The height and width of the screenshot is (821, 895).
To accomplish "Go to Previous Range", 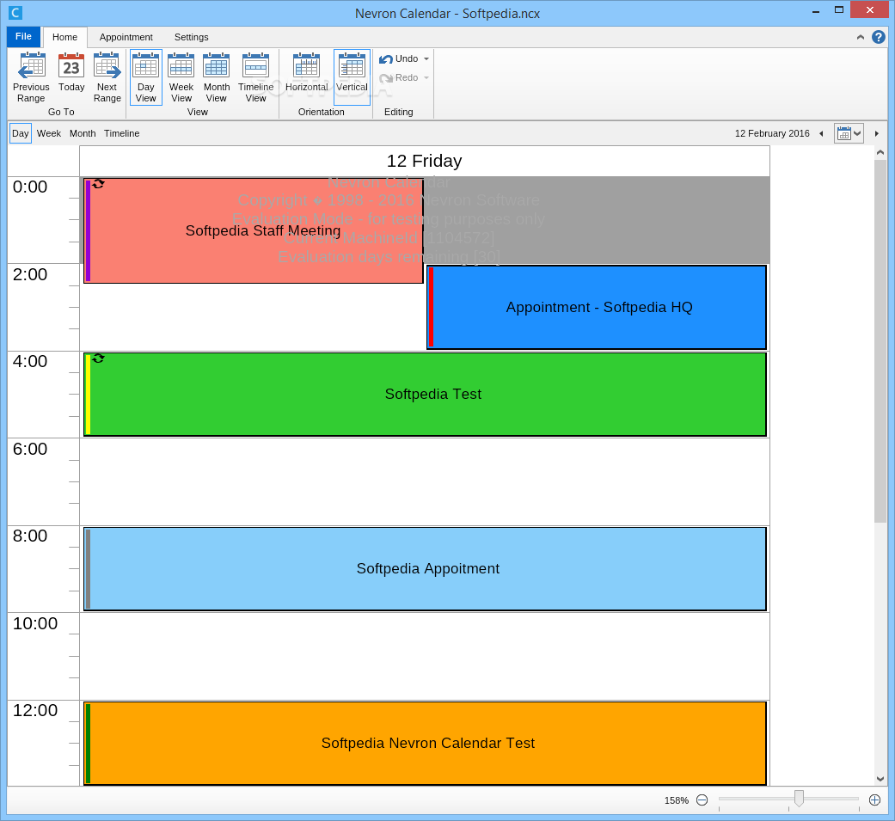I will tap(32, 77).
